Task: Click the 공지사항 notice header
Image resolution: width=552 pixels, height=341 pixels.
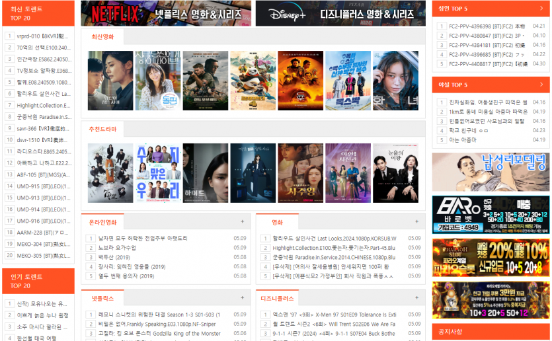Action: (451, 331)
